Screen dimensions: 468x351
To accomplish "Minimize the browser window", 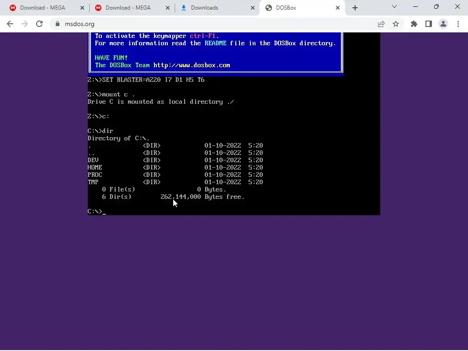I will pyautogui.click(x=415, y=6).
